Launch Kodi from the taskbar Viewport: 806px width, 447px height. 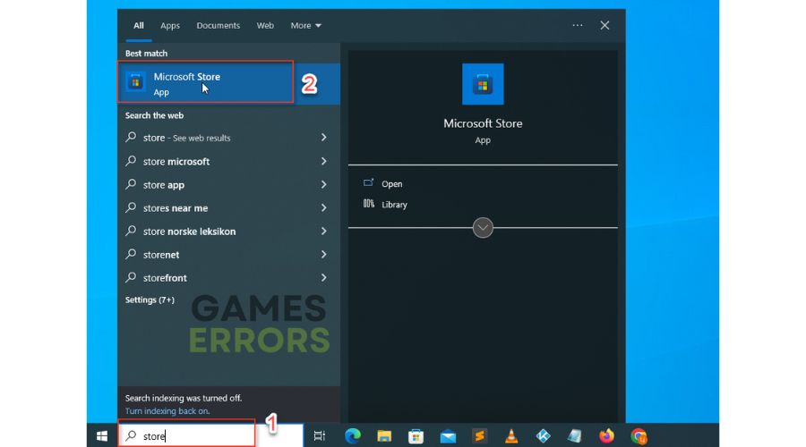(543, 435)
